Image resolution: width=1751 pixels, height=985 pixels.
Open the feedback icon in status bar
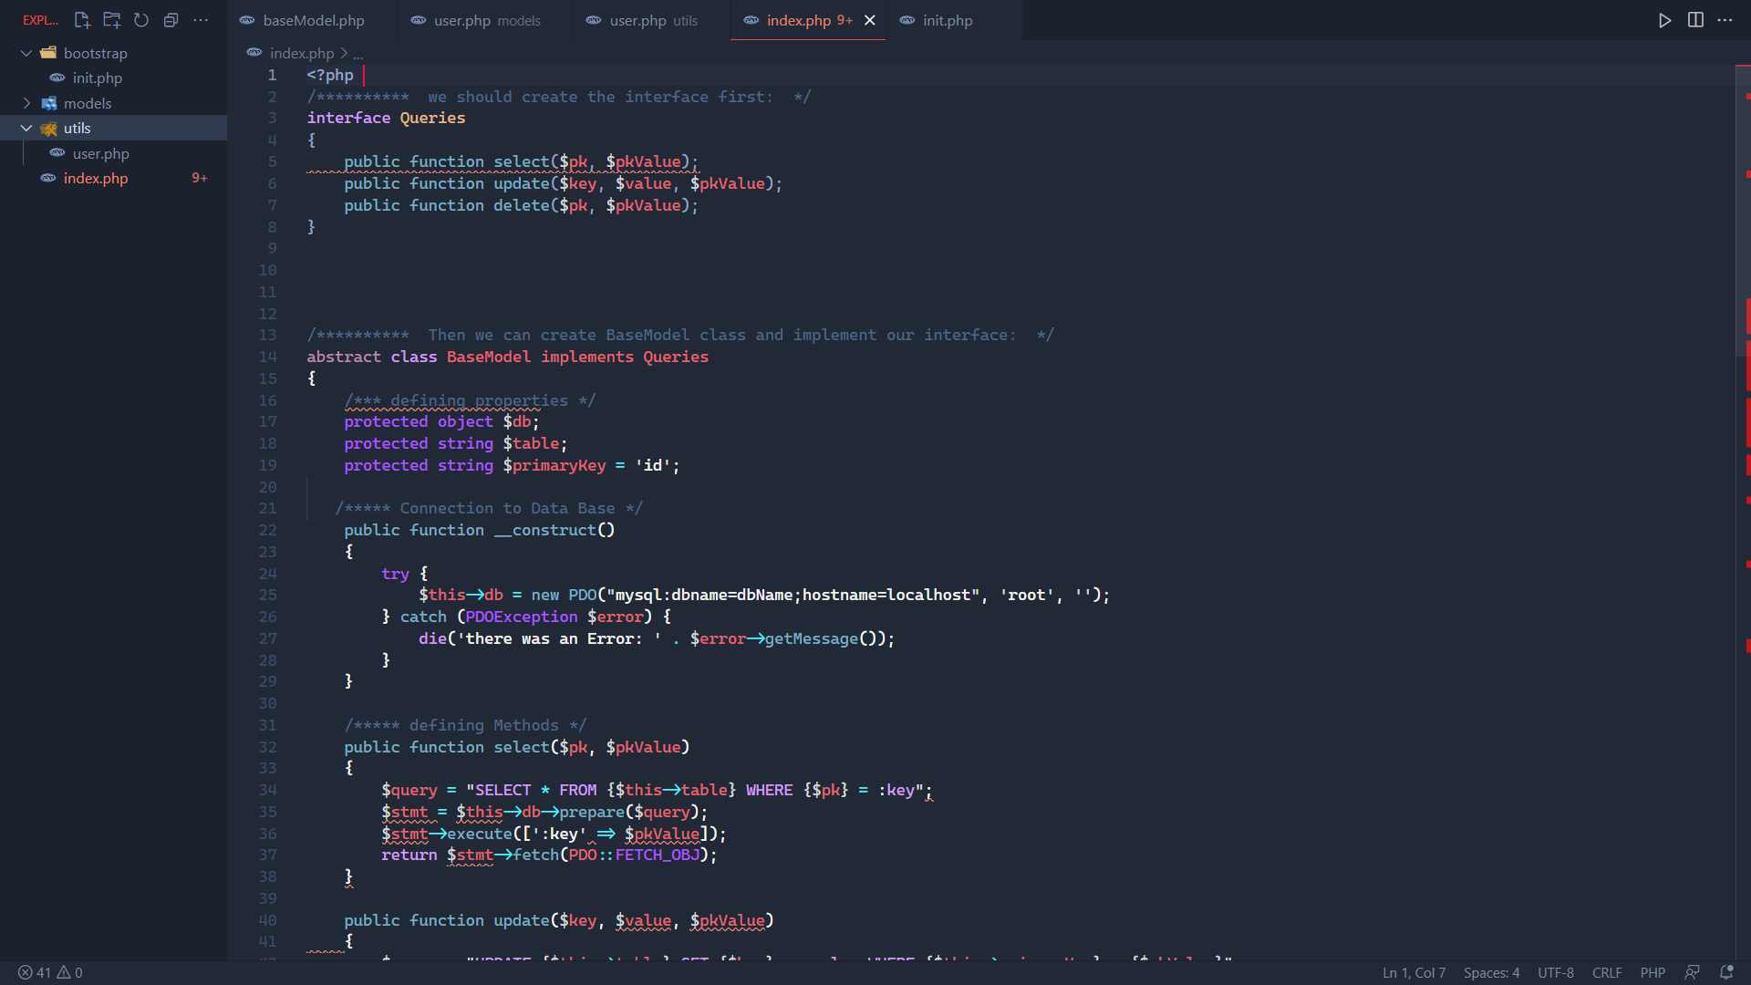[x=1692, y=972]
